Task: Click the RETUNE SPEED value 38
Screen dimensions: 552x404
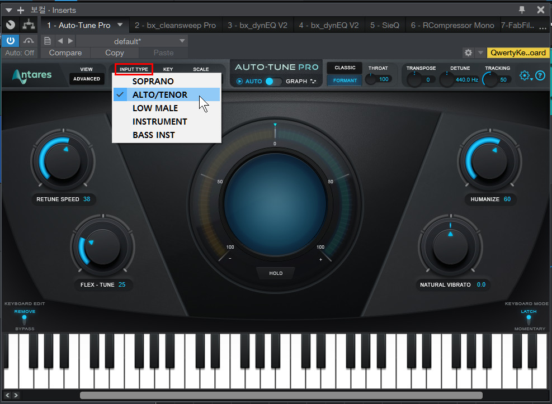Action: [x=87, y=199]
